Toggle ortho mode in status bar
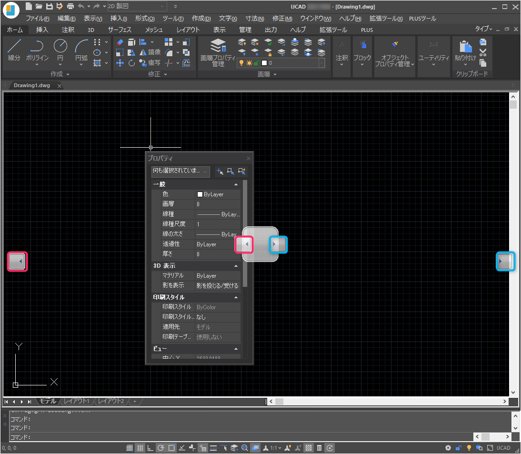 tap(150, 448)
